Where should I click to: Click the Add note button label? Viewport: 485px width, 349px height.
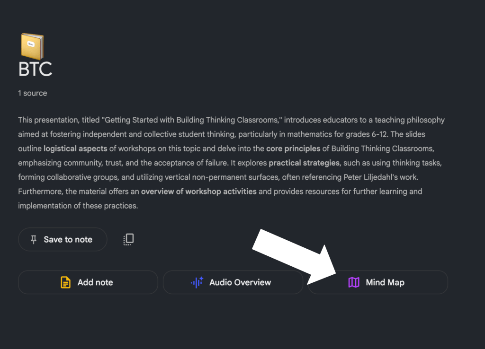(95, 282)
